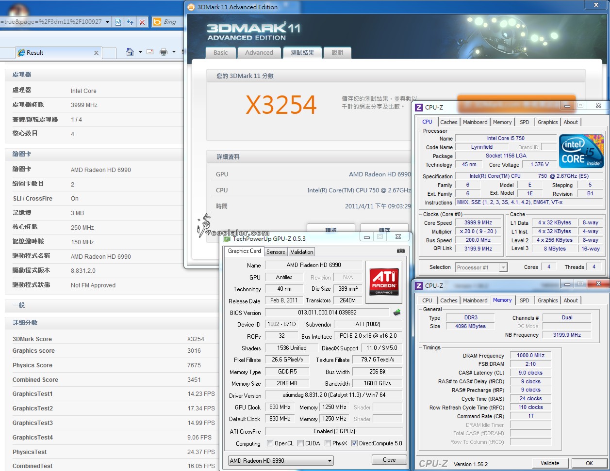Click the 3DMark 11 title bar icon
Image resolution: width=610 pixels, height=471 pixels.
(191, 7)
